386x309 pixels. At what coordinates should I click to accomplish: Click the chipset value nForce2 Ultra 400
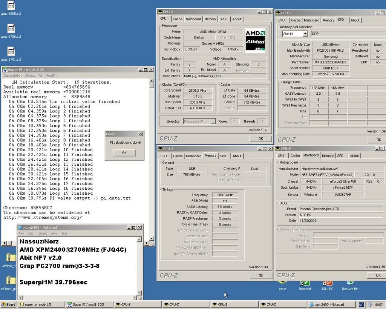tap(343, 181)
